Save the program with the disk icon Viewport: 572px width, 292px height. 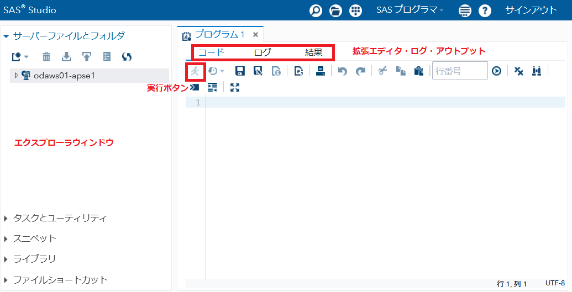coord(240,71)
